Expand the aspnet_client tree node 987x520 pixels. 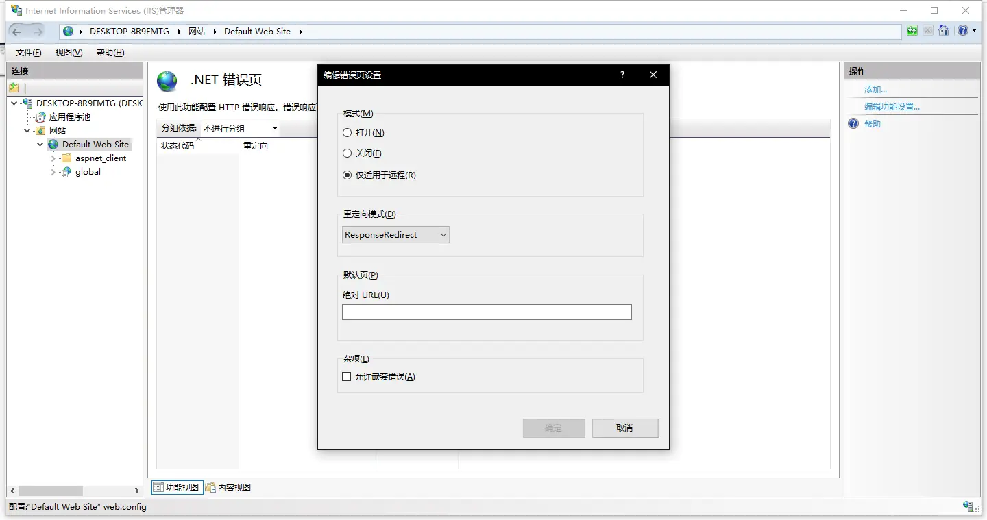click(x=53, y=158)
